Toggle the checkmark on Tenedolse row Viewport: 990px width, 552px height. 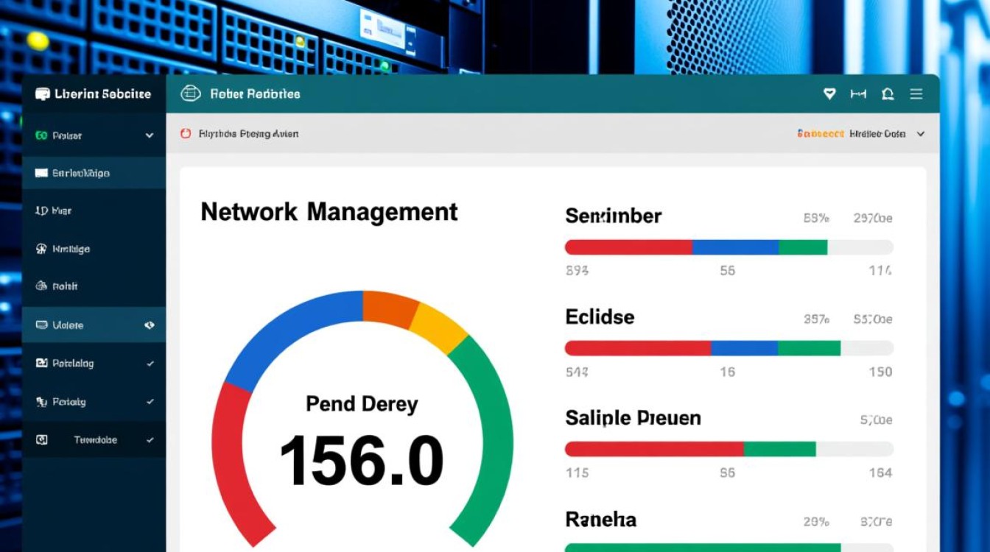150,440
